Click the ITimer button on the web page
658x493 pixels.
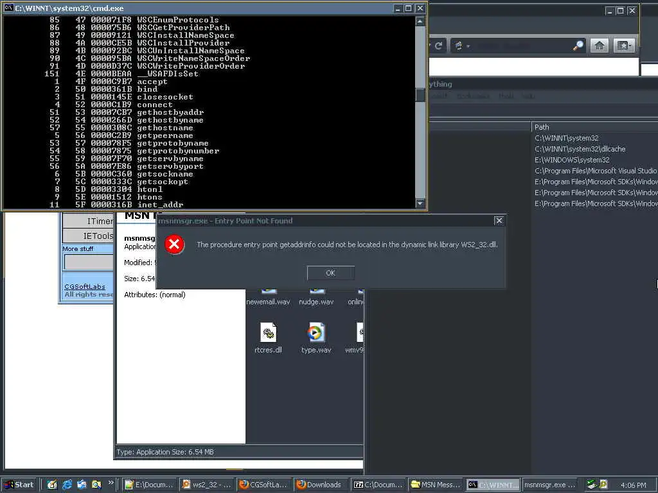(x=88, y=221)
